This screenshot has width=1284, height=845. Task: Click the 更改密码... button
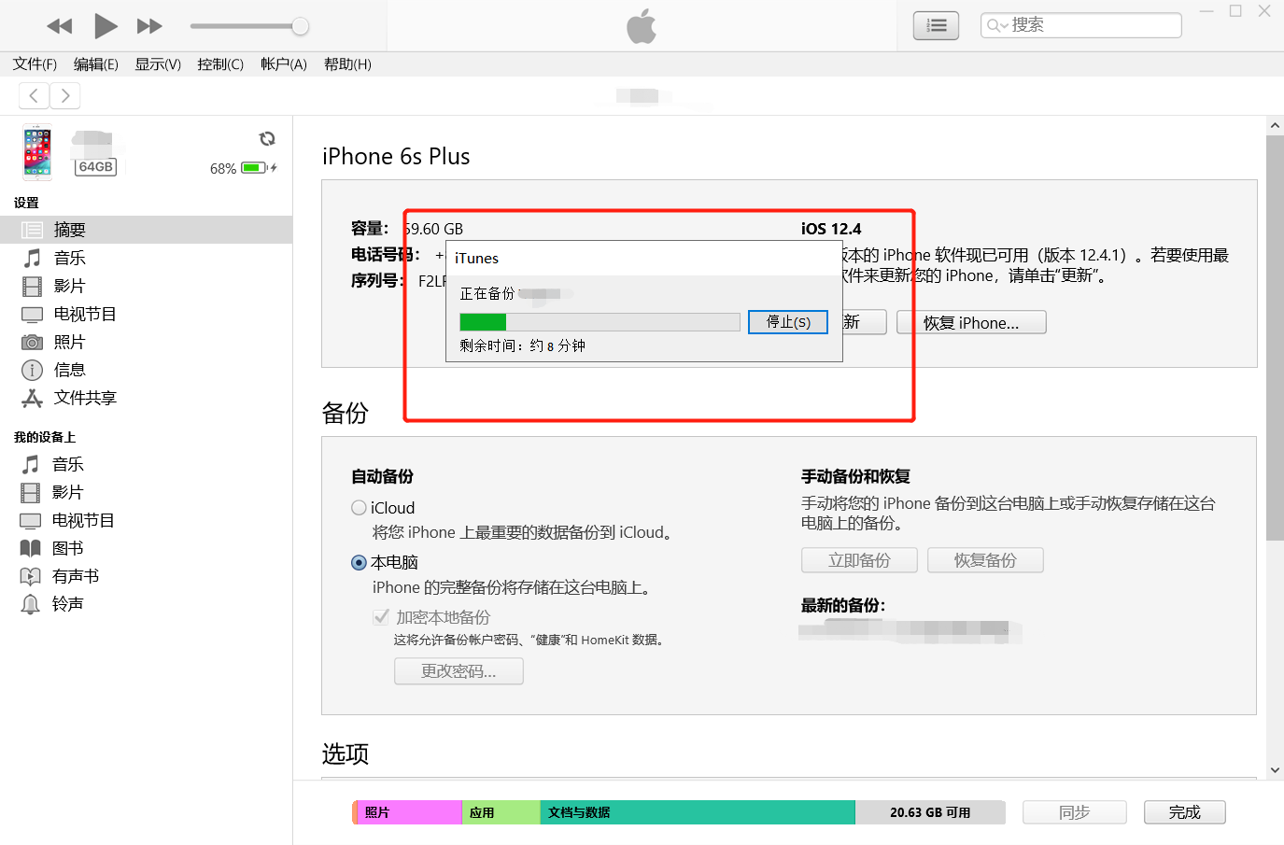[x=459, y=671]
